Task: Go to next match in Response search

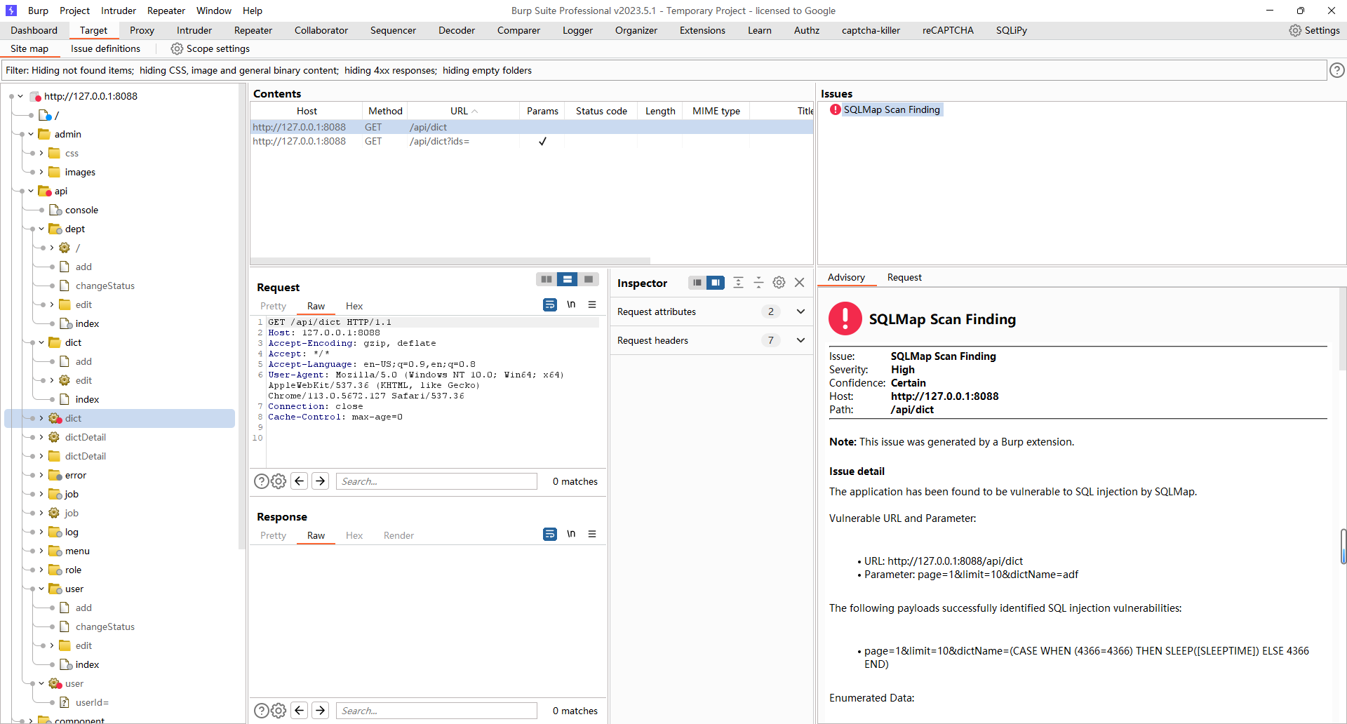Action: [321, 711]
